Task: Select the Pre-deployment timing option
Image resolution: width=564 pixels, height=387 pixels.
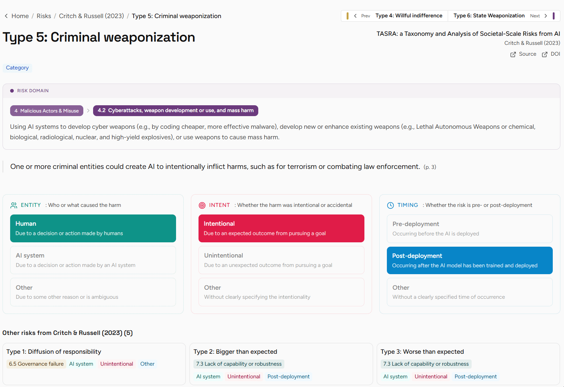Action: [470, 229]
